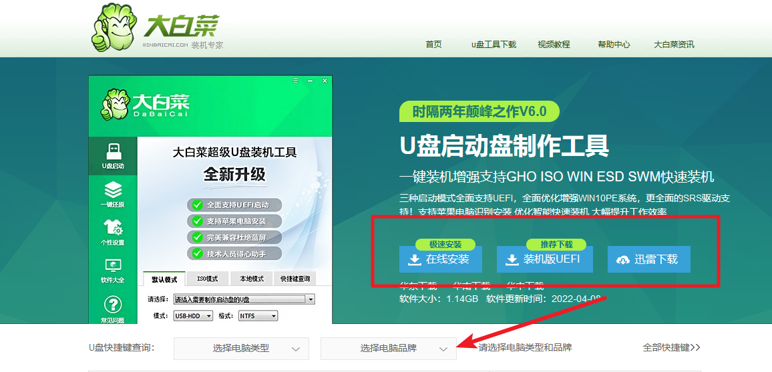
Task: Open the u盘工具下载 navigation item
Action: tap(494, 44)
